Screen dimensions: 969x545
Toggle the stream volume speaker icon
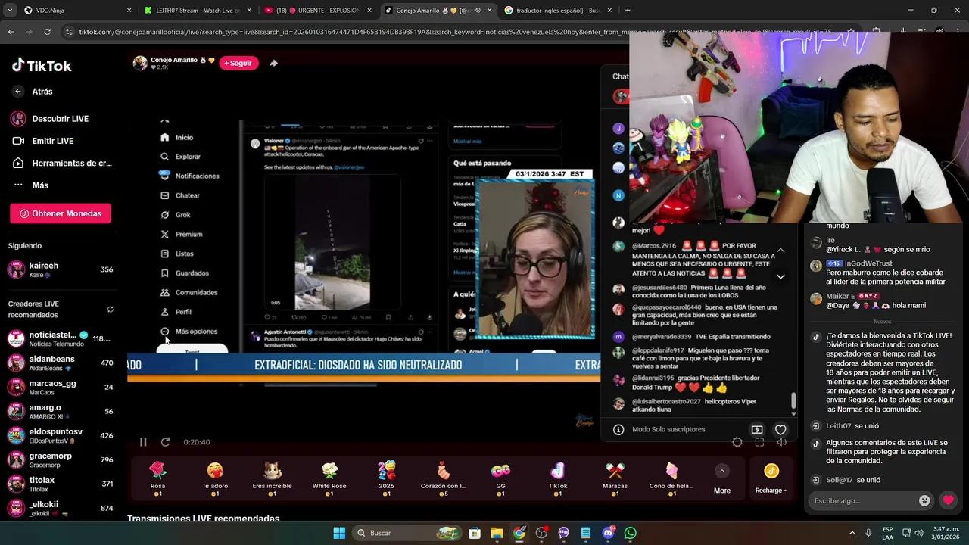[782, 442]
